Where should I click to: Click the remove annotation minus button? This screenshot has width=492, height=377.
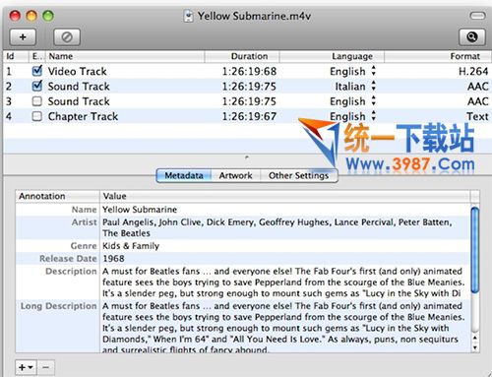click(45, 367)
